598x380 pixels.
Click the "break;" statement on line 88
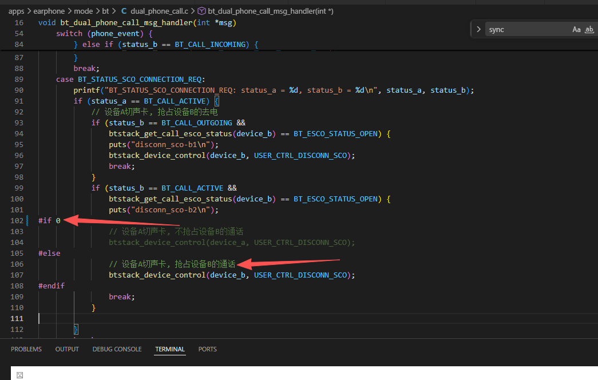[86, 68]
